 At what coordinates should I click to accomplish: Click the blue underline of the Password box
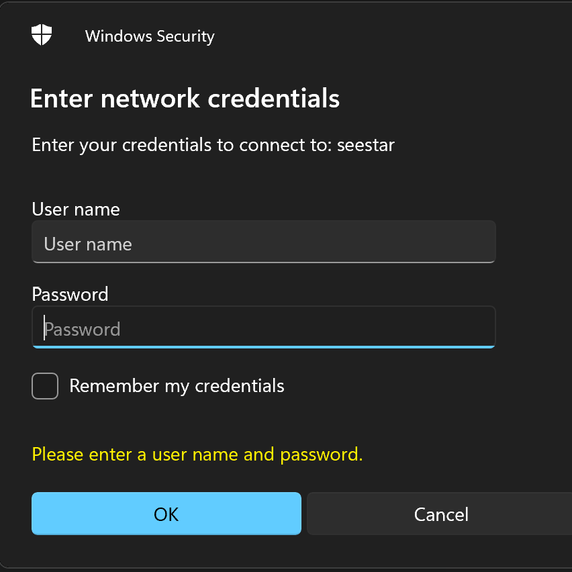coord(263,346)
